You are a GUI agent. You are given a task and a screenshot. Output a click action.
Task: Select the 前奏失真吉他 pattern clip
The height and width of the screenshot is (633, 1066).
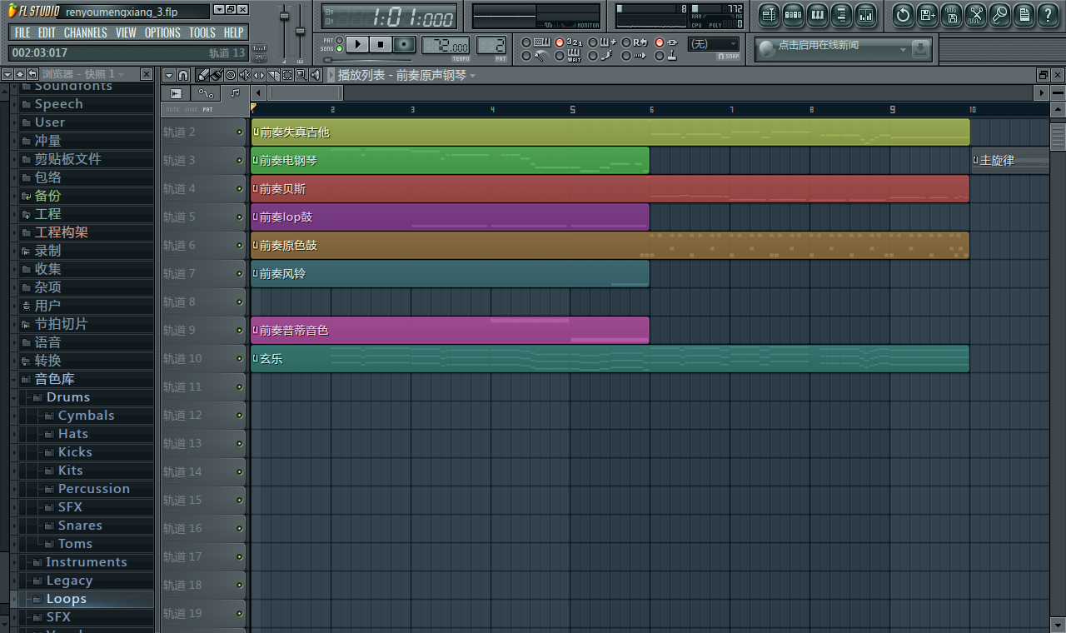(610, 132)
